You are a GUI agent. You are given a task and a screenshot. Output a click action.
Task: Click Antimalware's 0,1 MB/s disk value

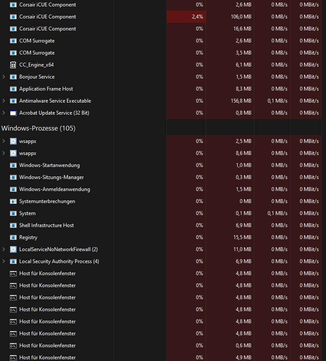click(277, 101)
